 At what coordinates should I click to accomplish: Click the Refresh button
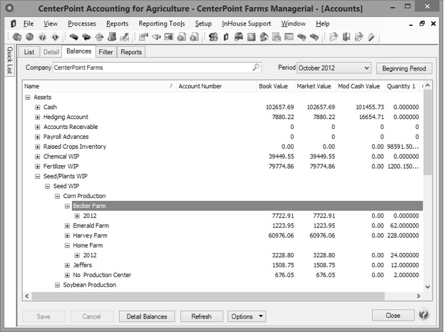click(x=201, y=316)
